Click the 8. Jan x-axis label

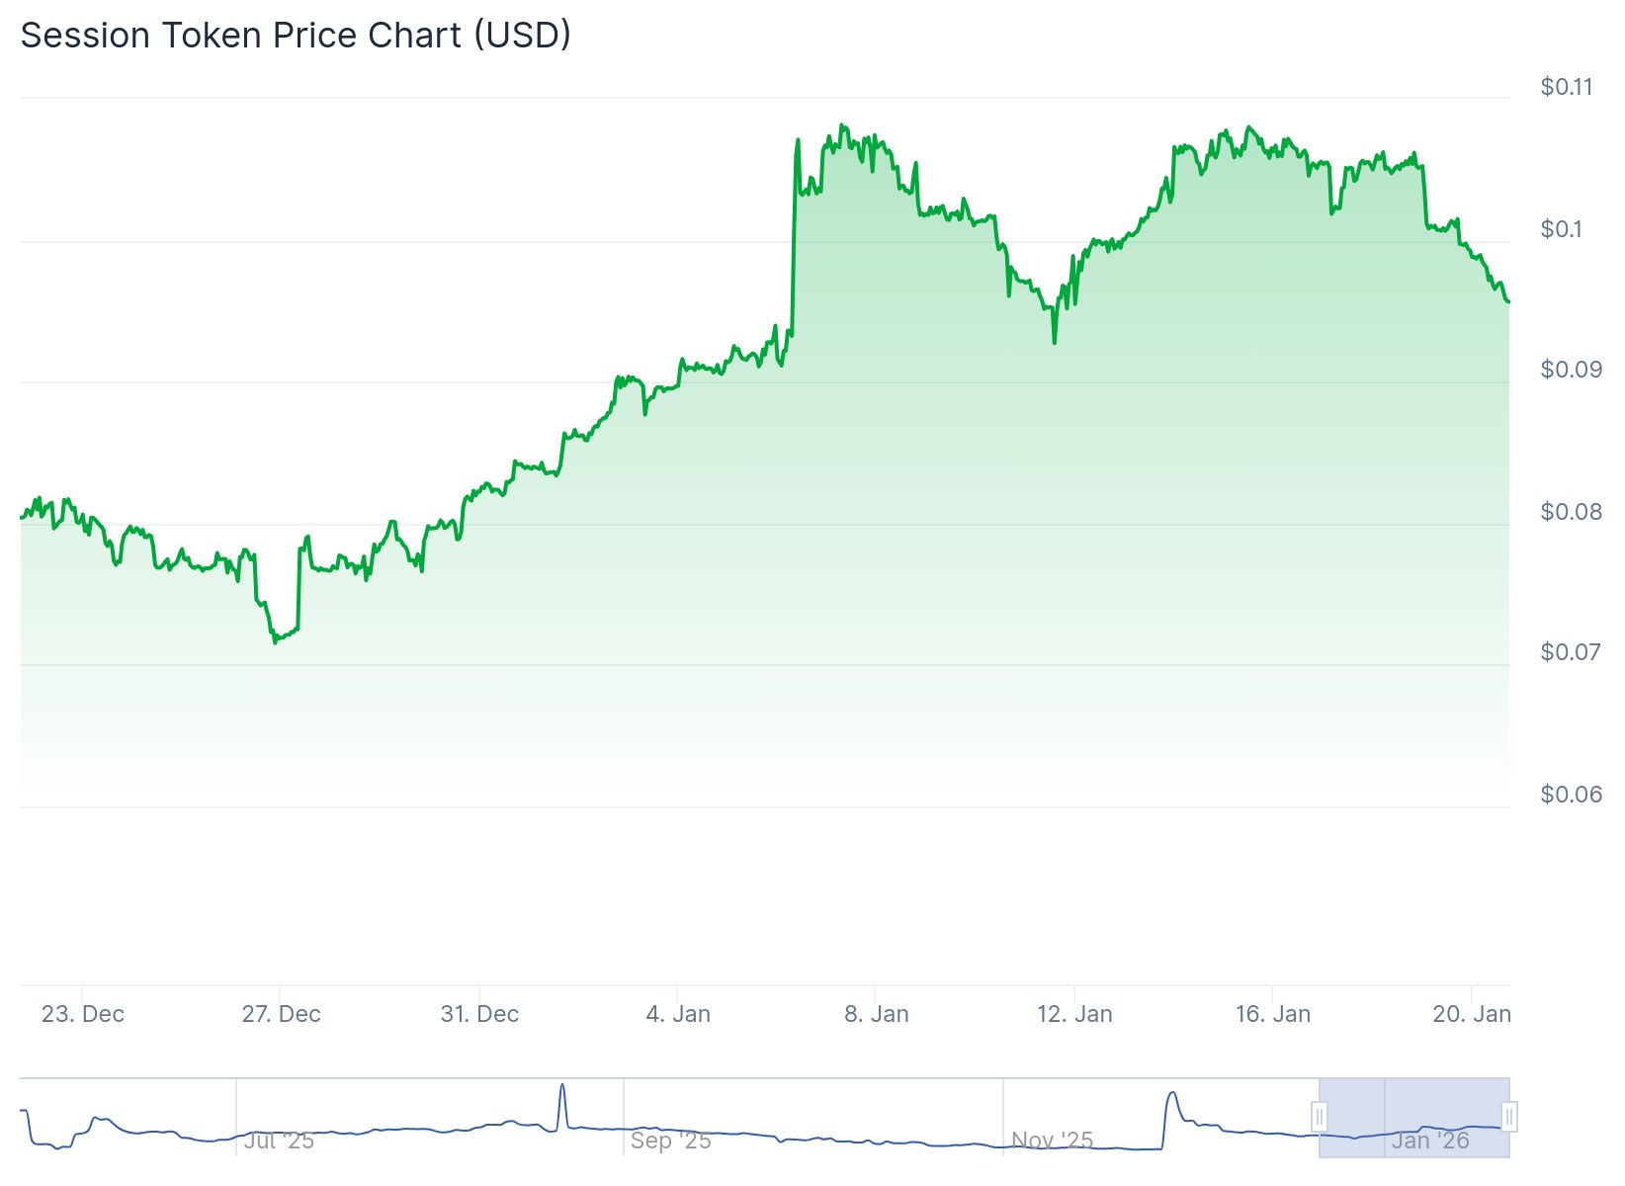[877, 1014]
